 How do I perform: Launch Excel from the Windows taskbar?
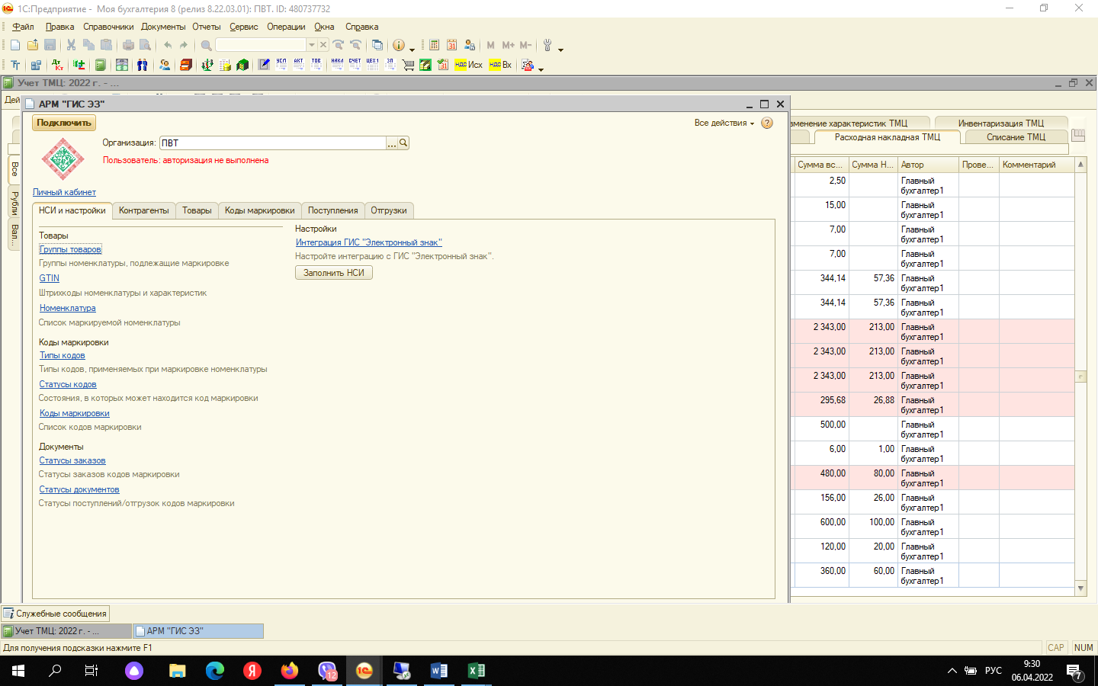point(476,671)
